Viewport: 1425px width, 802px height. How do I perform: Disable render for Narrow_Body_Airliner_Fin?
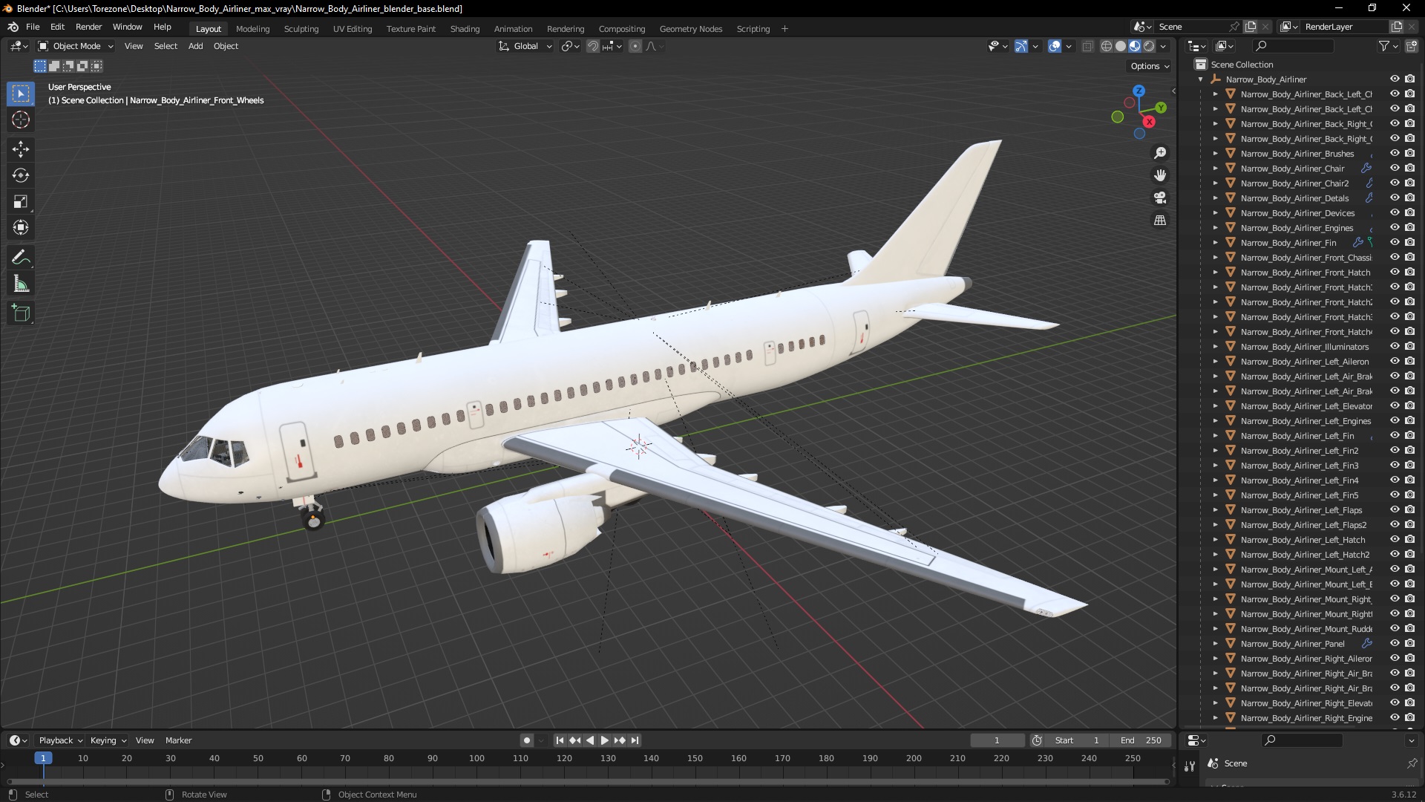click(x=1409, y=243)
